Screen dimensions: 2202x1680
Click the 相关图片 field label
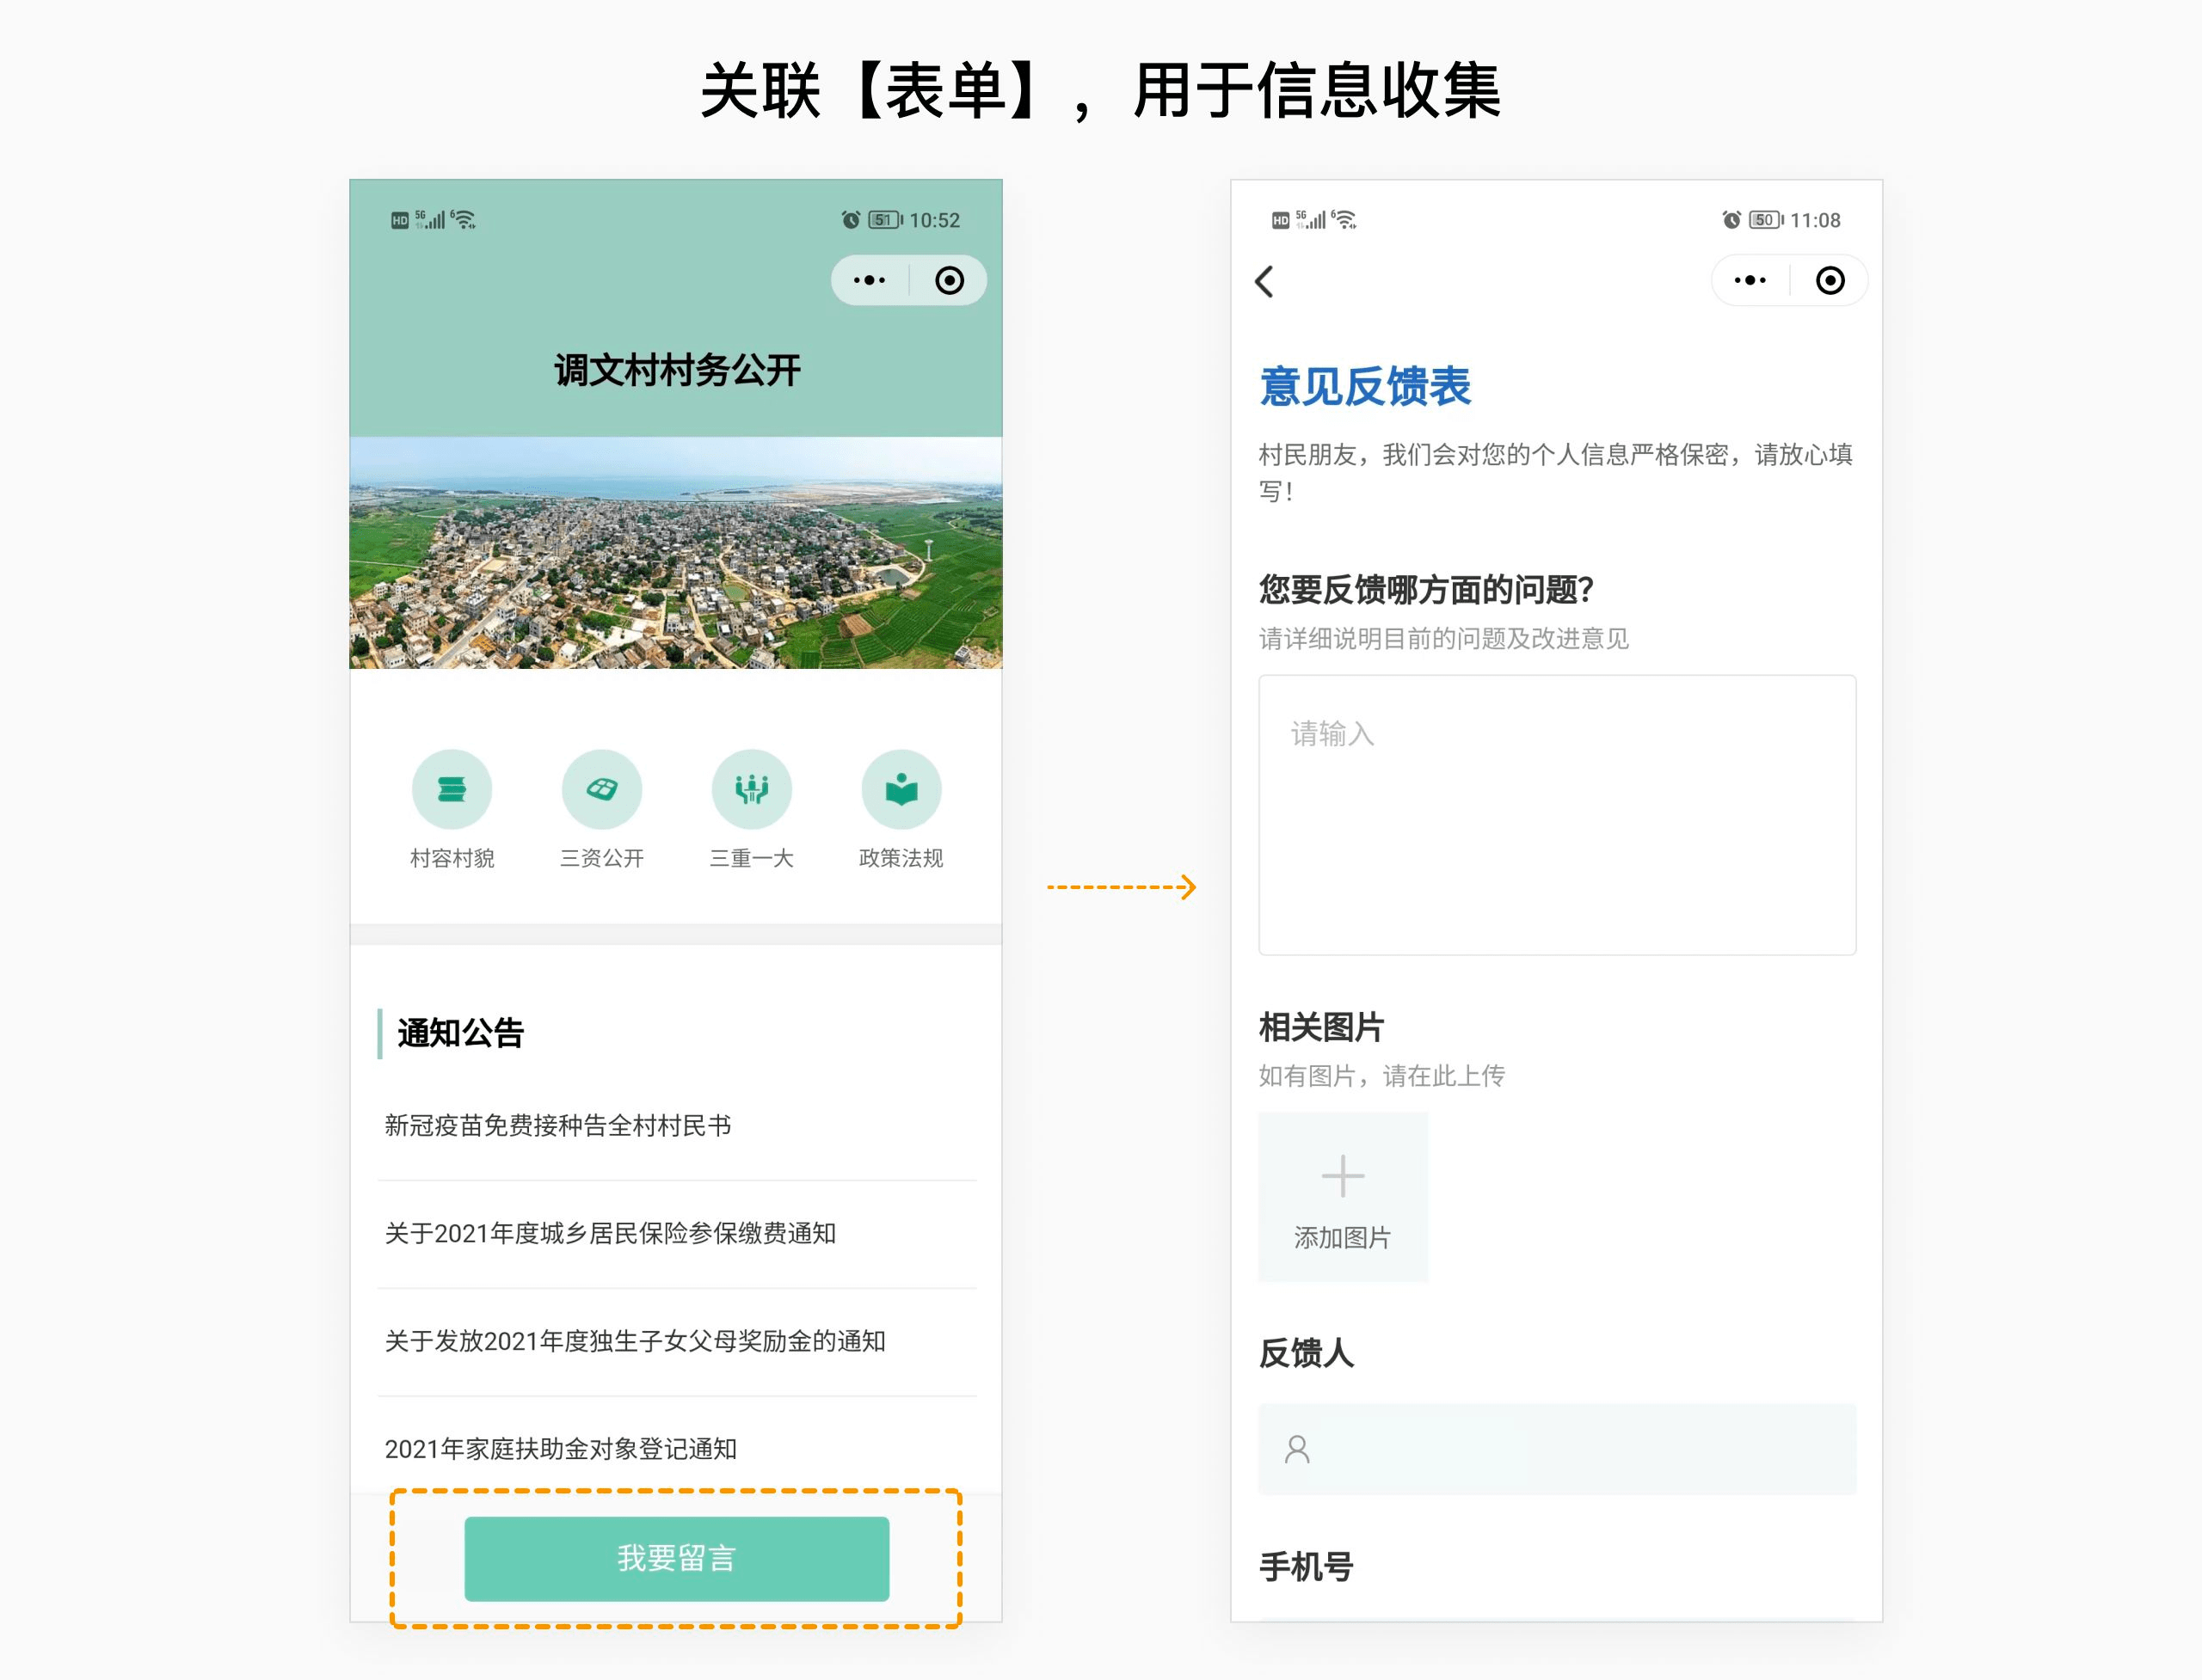tap(1320, 1027)
